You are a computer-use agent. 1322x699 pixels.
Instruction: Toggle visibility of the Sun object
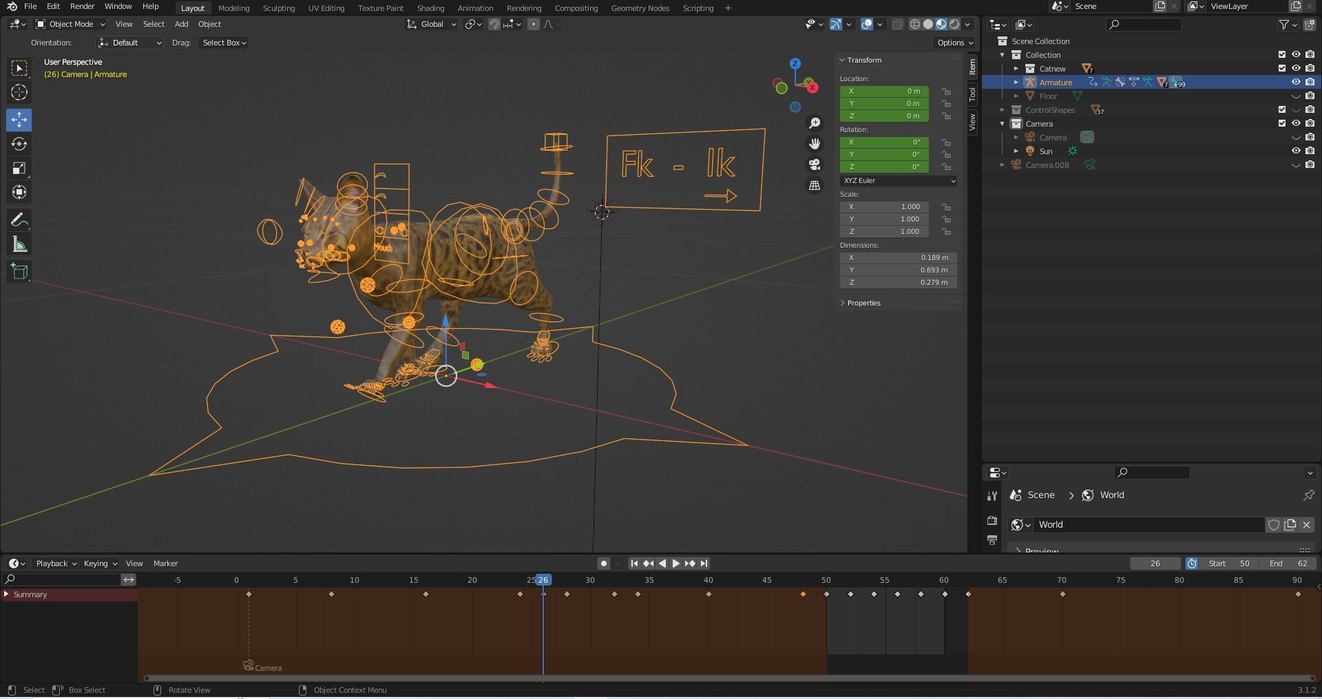tap(1296, 151)
